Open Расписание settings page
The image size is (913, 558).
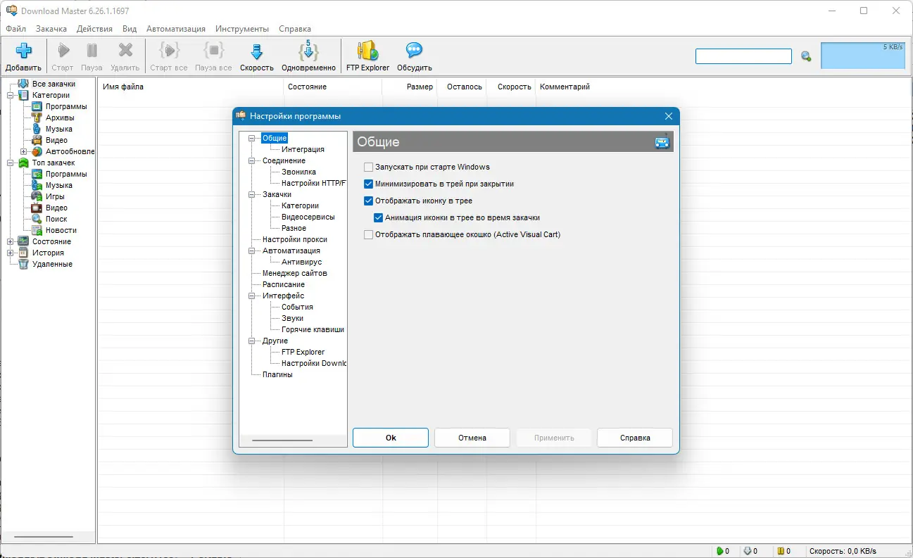click(x=284, y=284)
